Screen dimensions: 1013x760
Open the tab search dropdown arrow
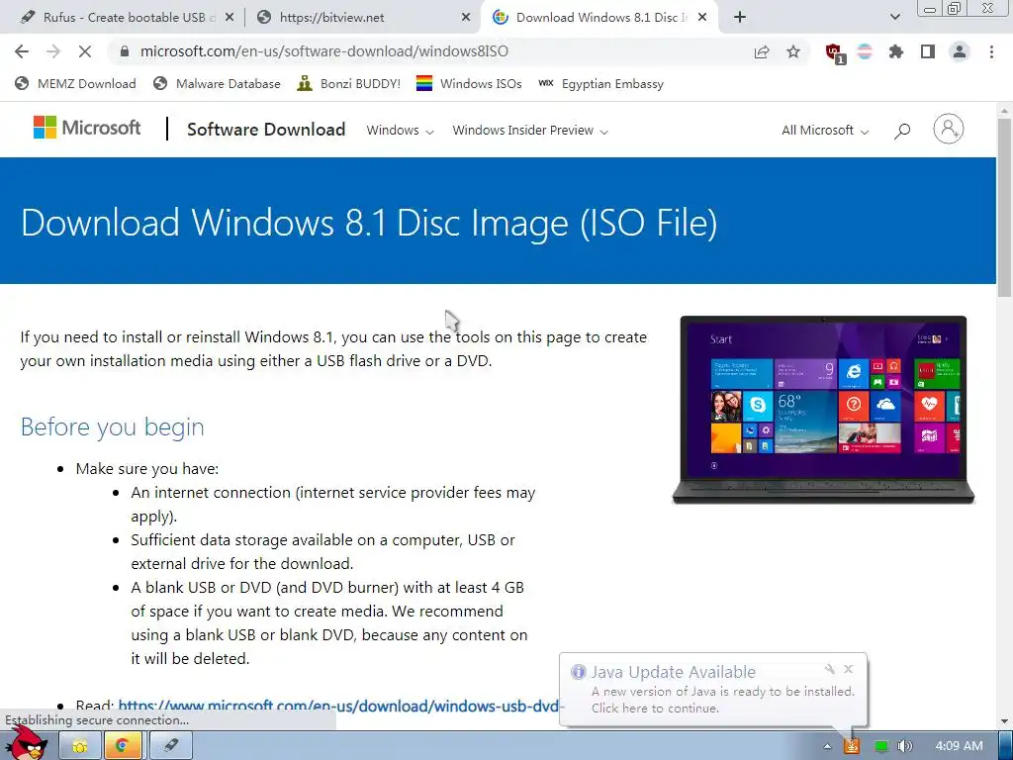(894, 18)
